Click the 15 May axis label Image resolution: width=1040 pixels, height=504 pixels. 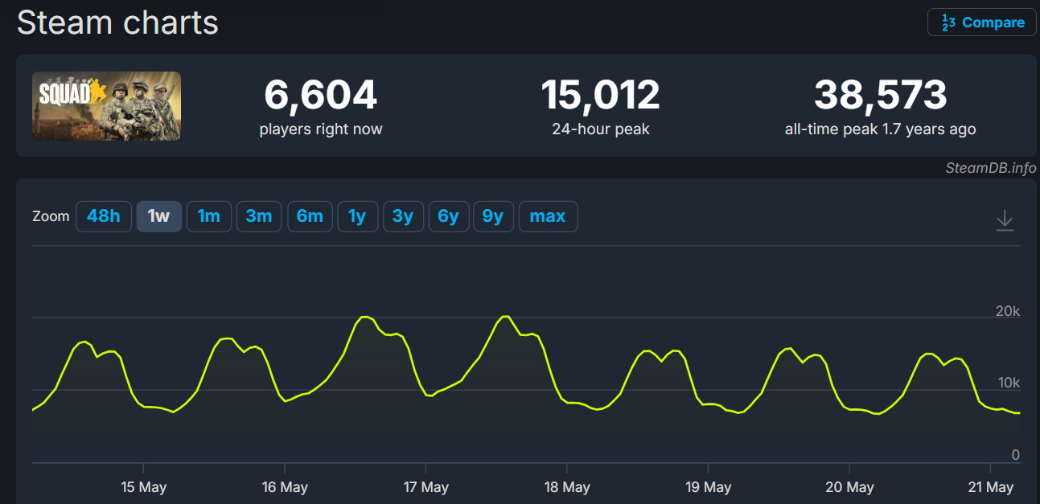click(143, 487)
